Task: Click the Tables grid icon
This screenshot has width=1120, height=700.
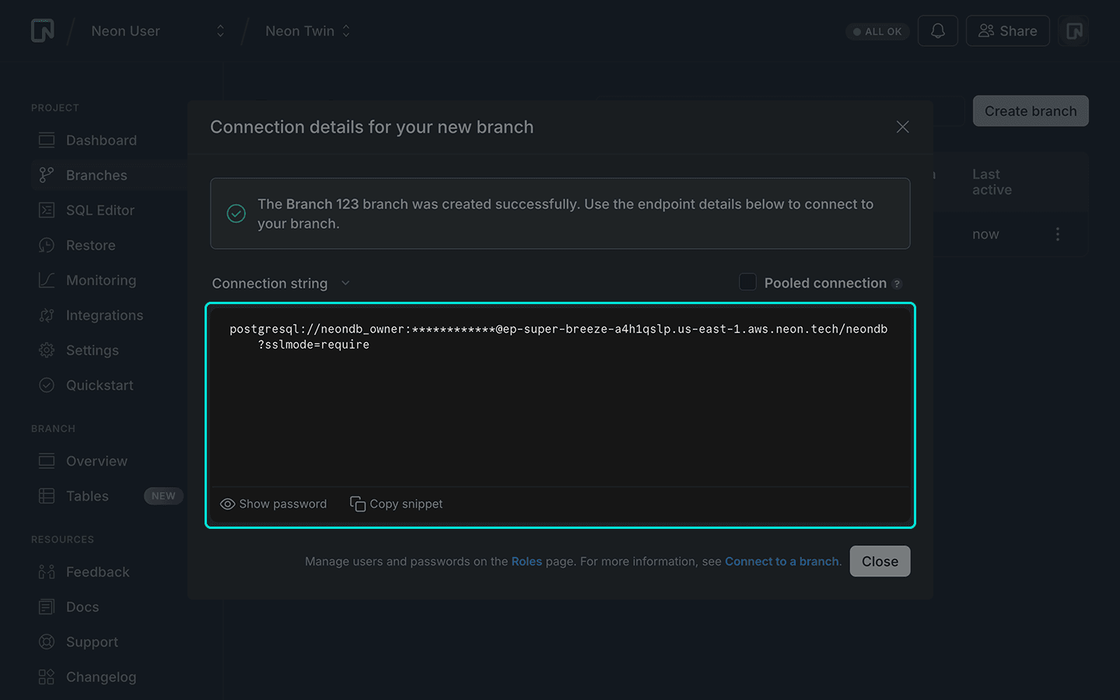Action: click(x=47, y=496)
